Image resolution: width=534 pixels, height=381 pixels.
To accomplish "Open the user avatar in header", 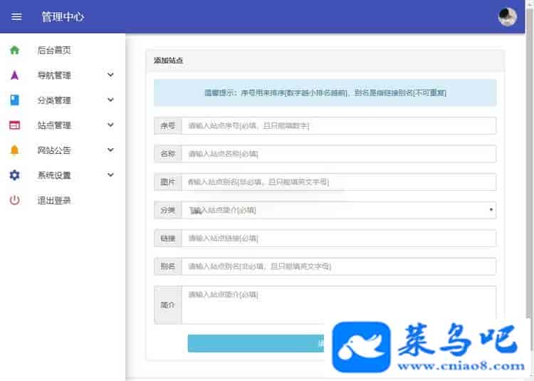I will [507, 17].
